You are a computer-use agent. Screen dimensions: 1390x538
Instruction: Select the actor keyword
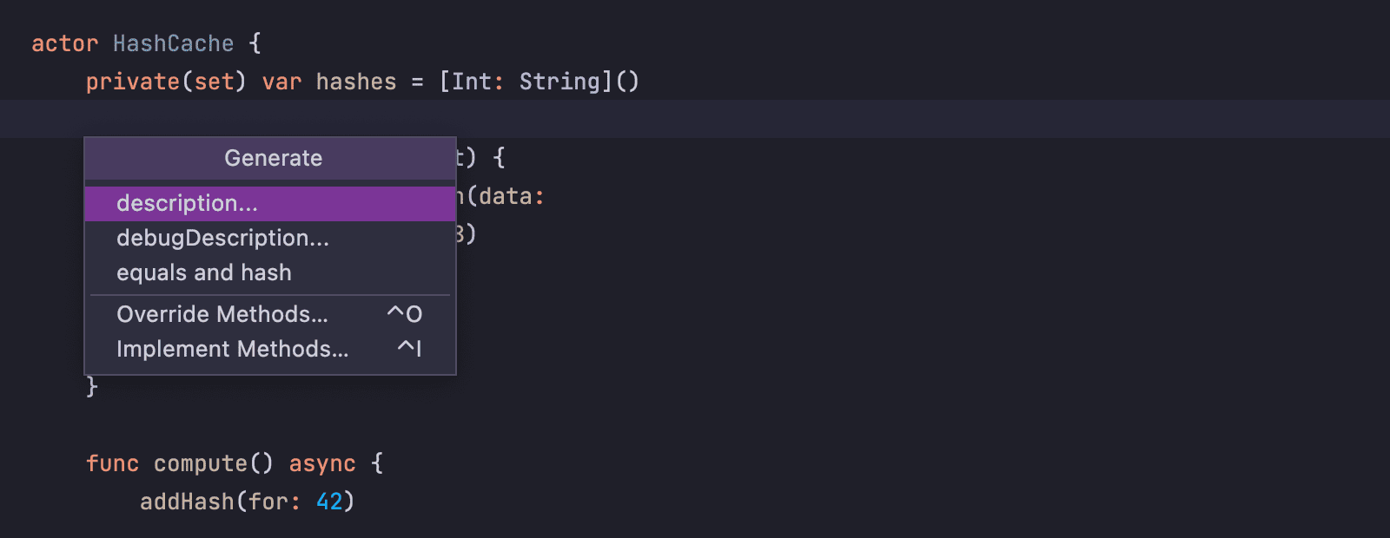coord(64,43)
